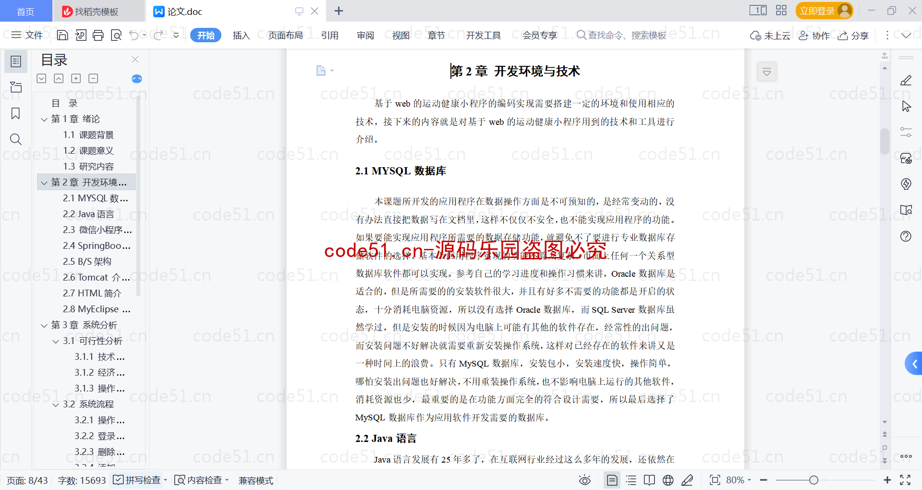Click zoom out minus button

(x=764, y=480)
